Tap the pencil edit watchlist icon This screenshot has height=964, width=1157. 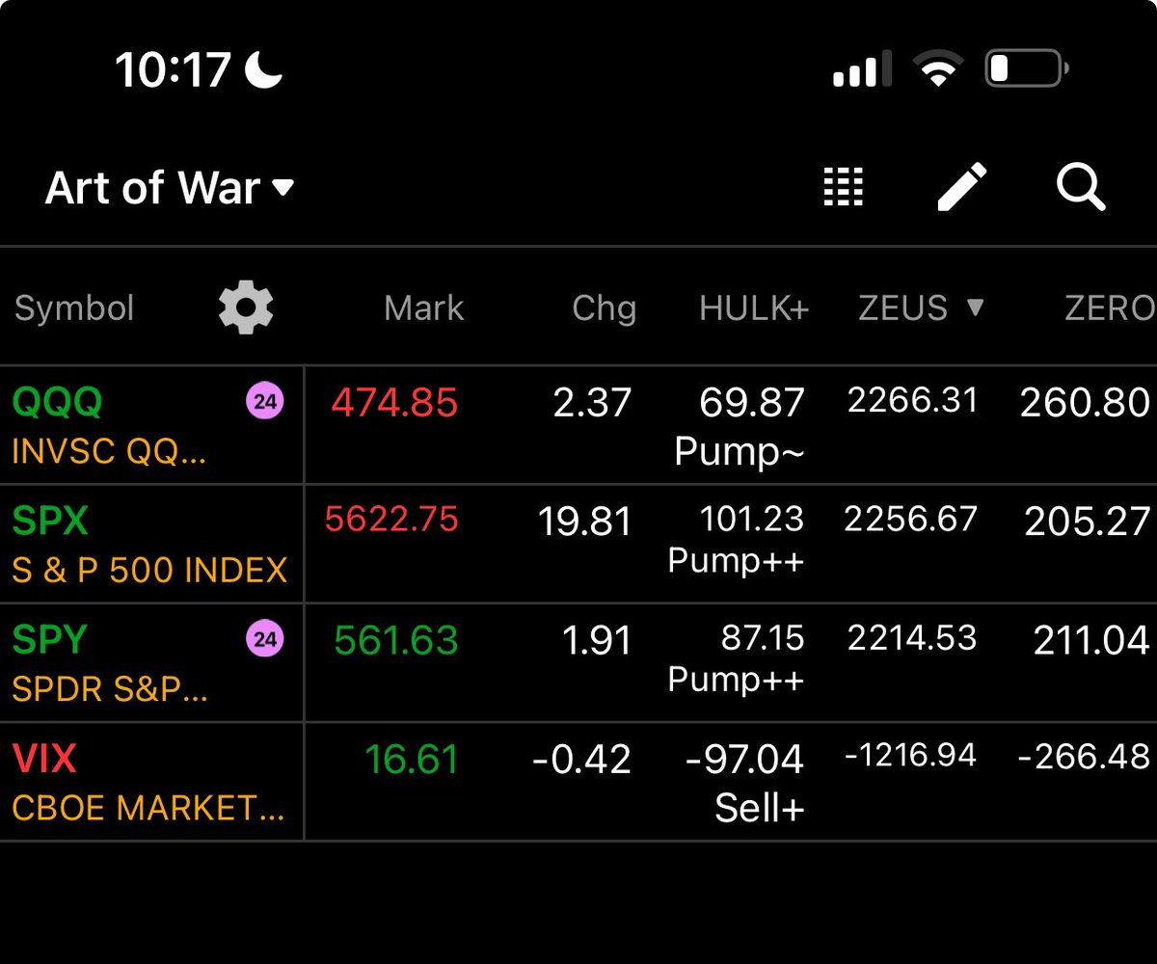click(x=962, y=186)
